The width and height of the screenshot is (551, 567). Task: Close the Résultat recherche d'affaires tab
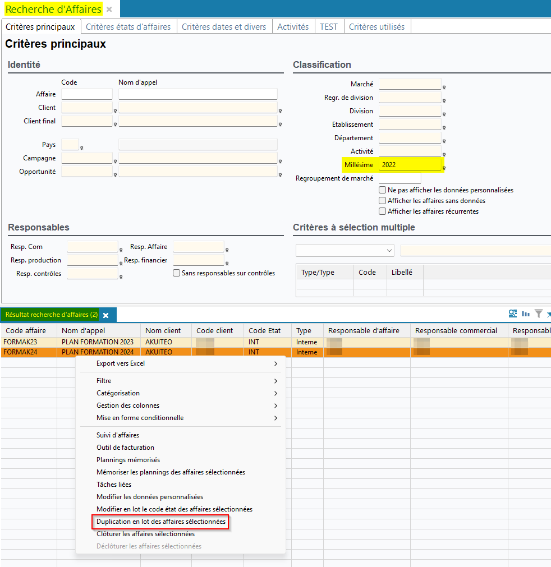click(105, 315)
